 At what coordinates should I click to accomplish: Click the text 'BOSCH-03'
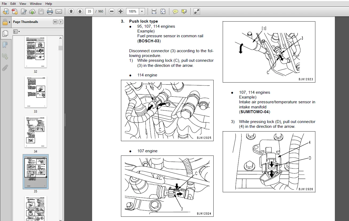[x=150, y=41]
